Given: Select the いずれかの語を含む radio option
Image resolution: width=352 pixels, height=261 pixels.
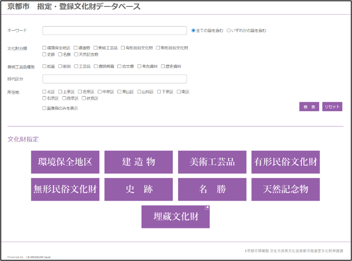Looking at the screenshot, I should pos(229,31).
